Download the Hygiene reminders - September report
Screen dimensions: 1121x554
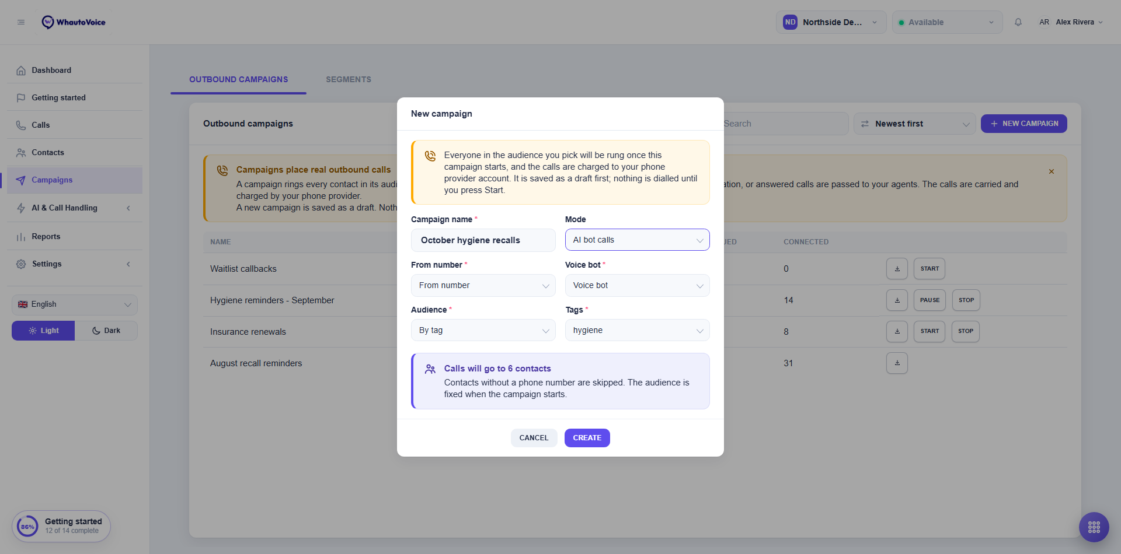click(897, 300)
